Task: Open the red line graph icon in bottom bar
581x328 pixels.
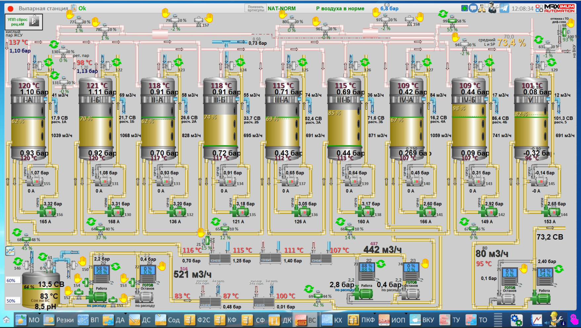Action: pyautogui.click(x=537, y=320)
